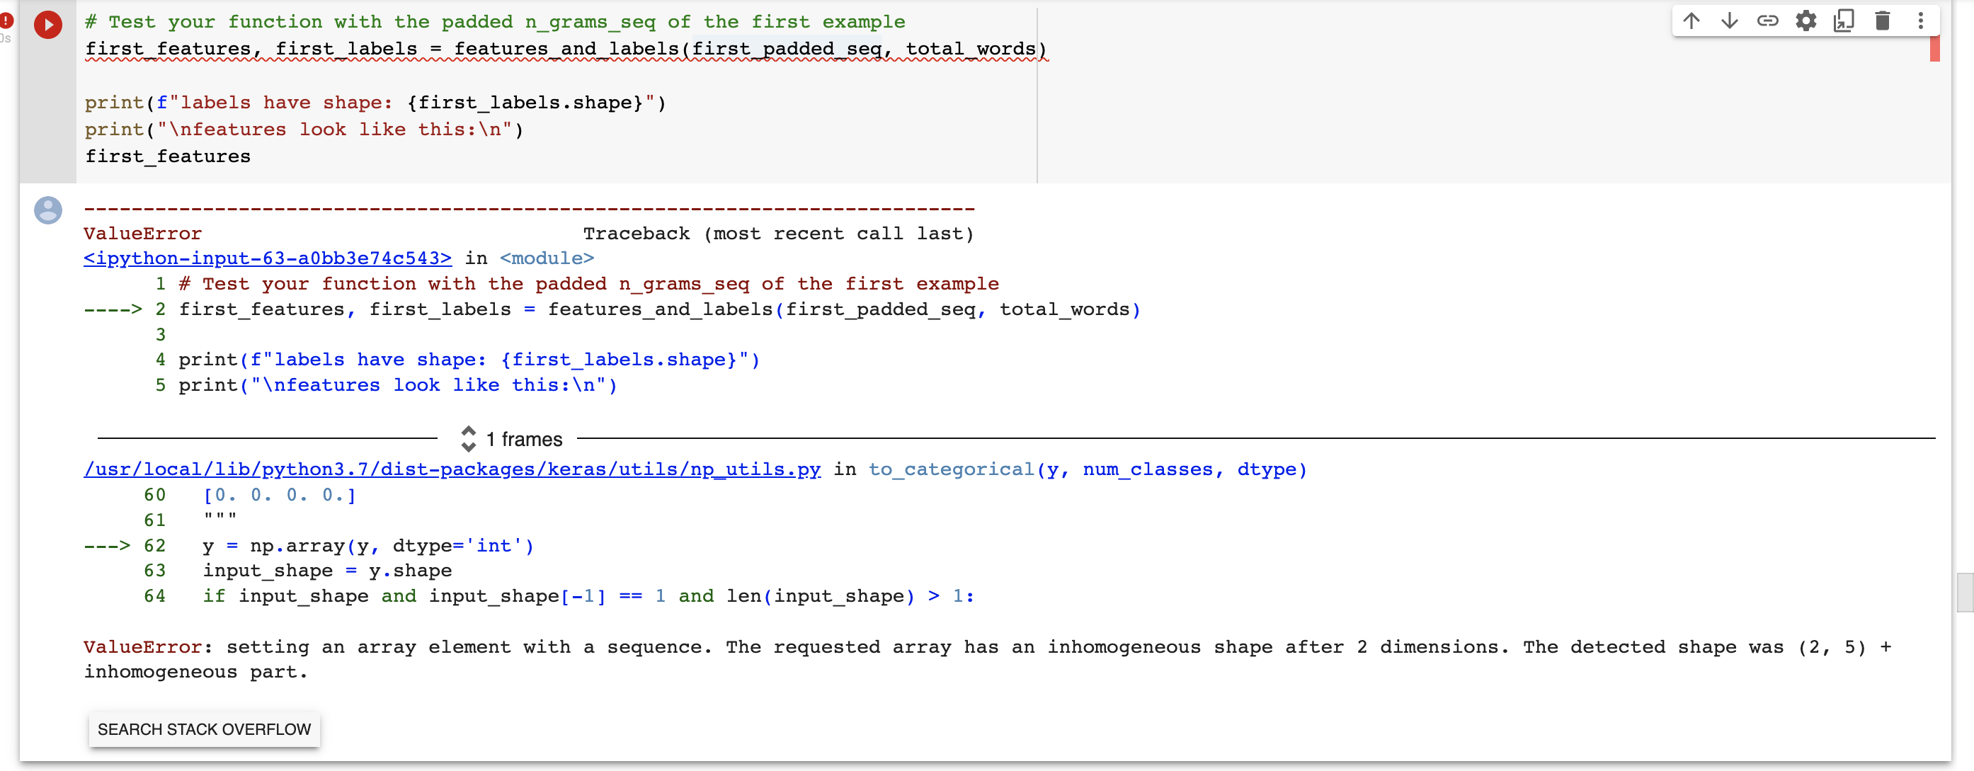1974x771 pixels.
Task: Click the to_categorical frame entry
Action: click(x=950, y=469)
